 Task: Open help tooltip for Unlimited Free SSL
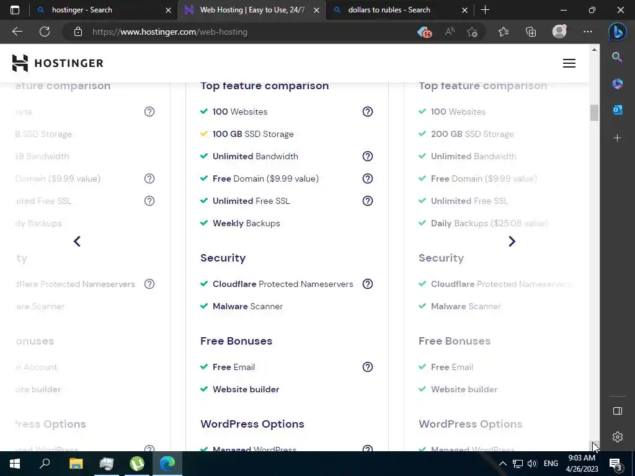click(x=367, y=201)
